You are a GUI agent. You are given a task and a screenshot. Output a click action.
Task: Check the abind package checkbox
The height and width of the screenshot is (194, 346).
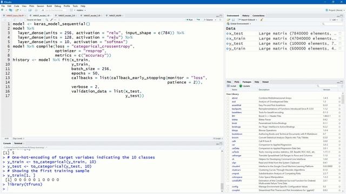click(228, 98)
